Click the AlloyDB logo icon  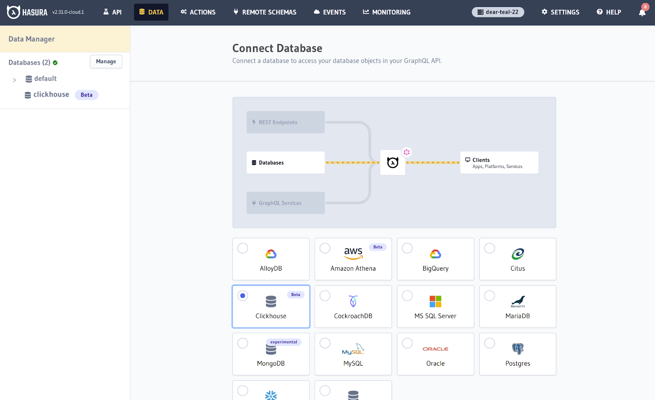(271, 254)
